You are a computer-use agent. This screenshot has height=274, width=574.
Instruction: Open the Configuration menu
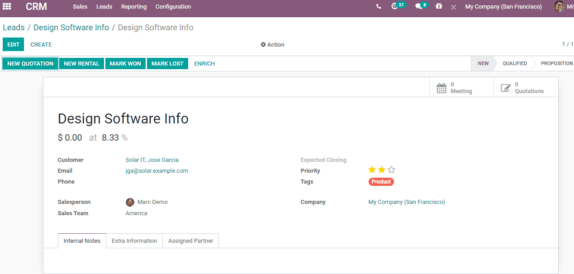(x=173, y=7)
